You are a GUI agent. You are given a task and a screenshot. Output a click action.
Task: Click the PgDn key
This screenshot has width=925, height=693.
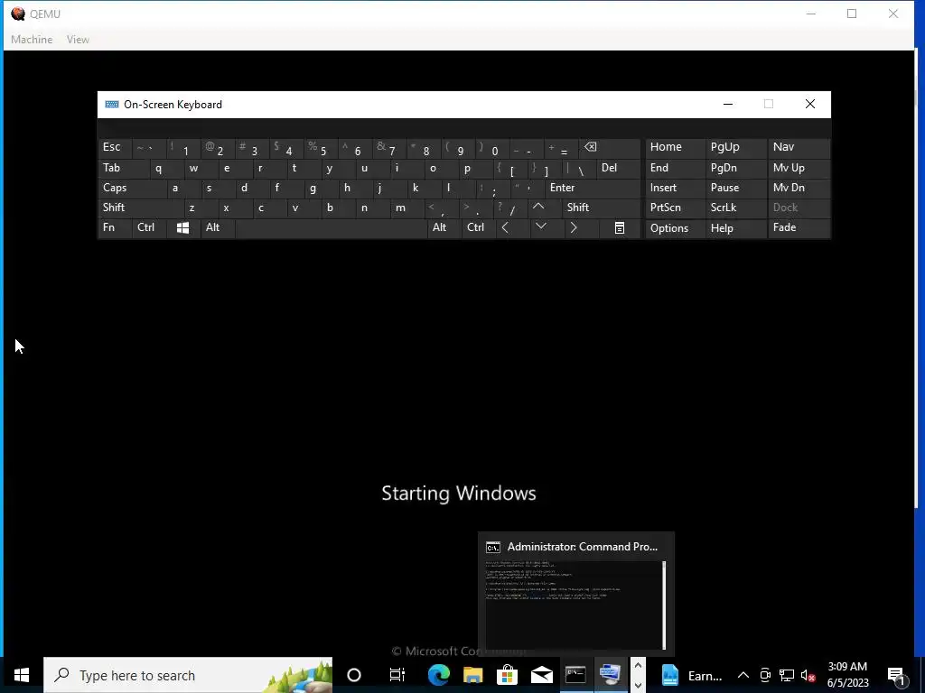(736, 169)
